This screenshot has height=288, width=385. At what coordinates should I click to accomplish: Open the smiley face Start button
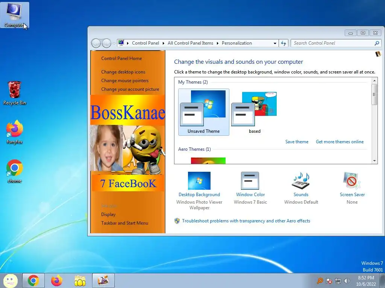11,280
